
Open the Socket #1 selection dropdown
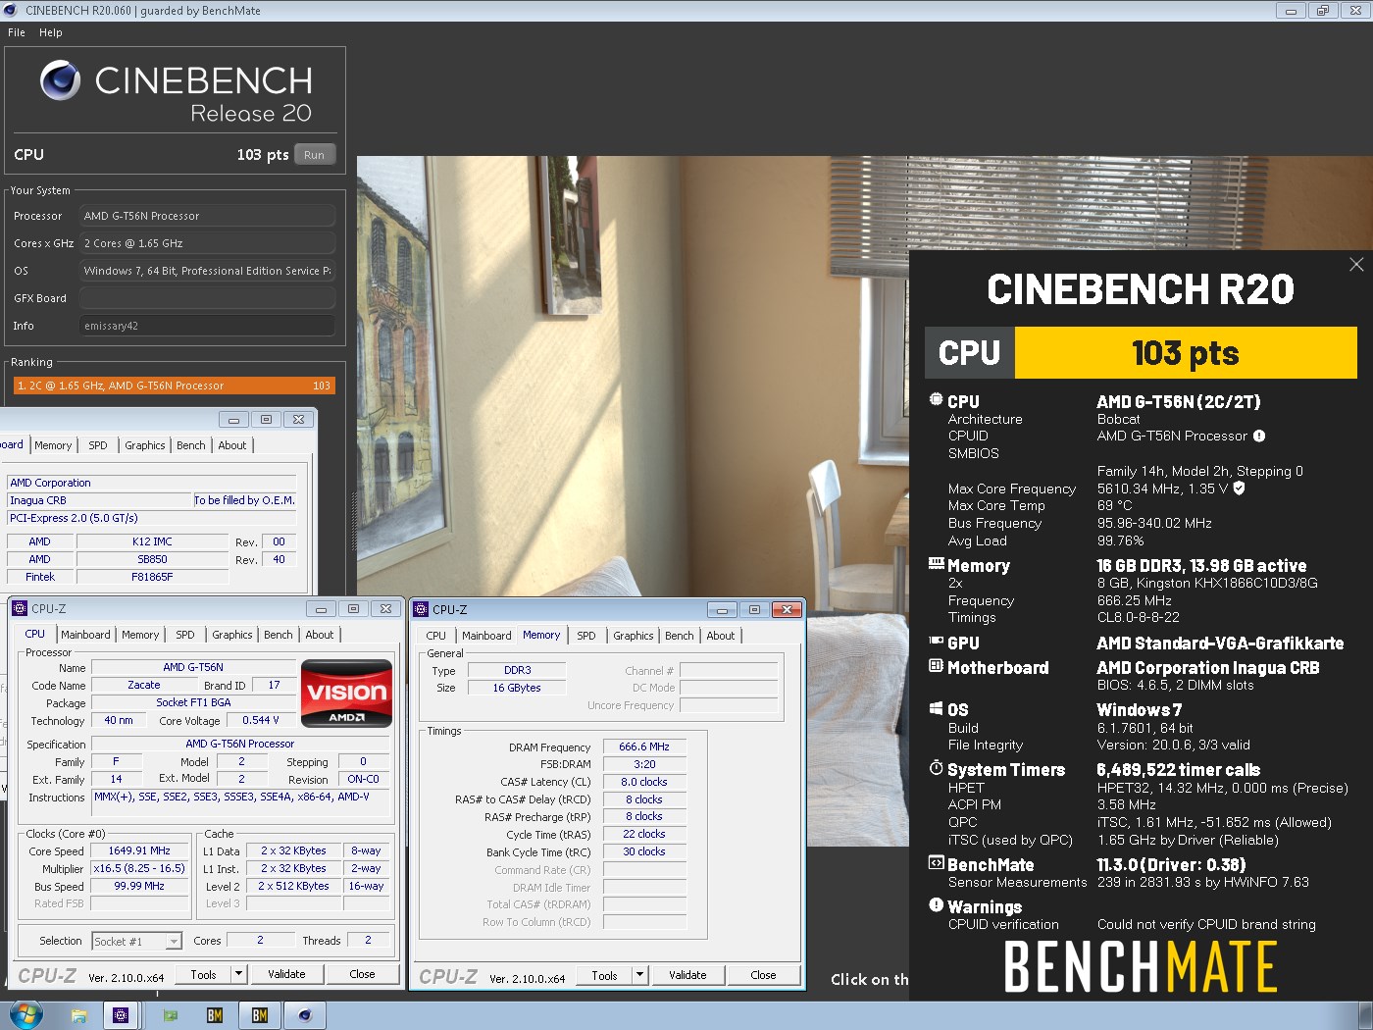click(136, 941)
